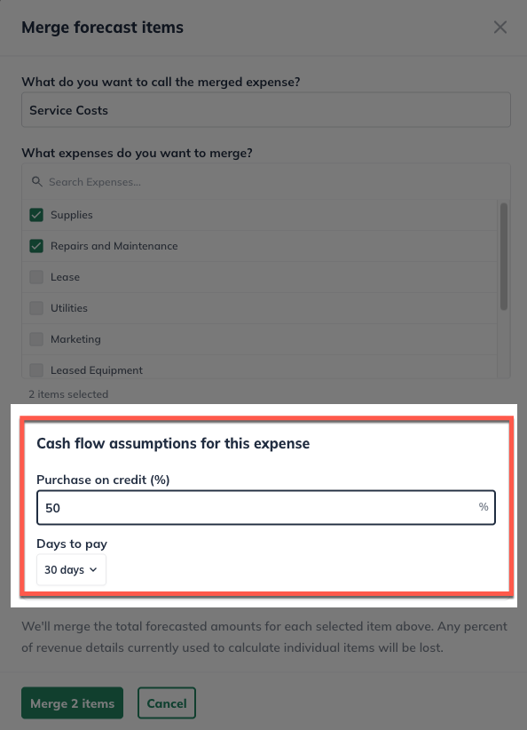Check the Leased Equipment expense

(x=37, y=370)
